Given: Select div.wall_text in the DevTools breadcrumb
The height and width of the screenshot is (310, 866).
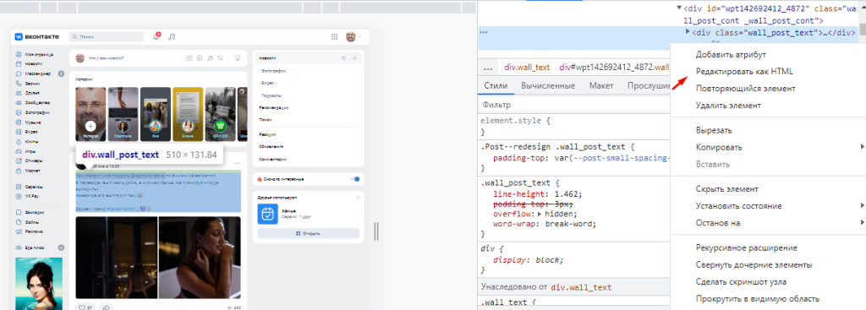Looking at the screenshot, I should [x=527, y=68].
